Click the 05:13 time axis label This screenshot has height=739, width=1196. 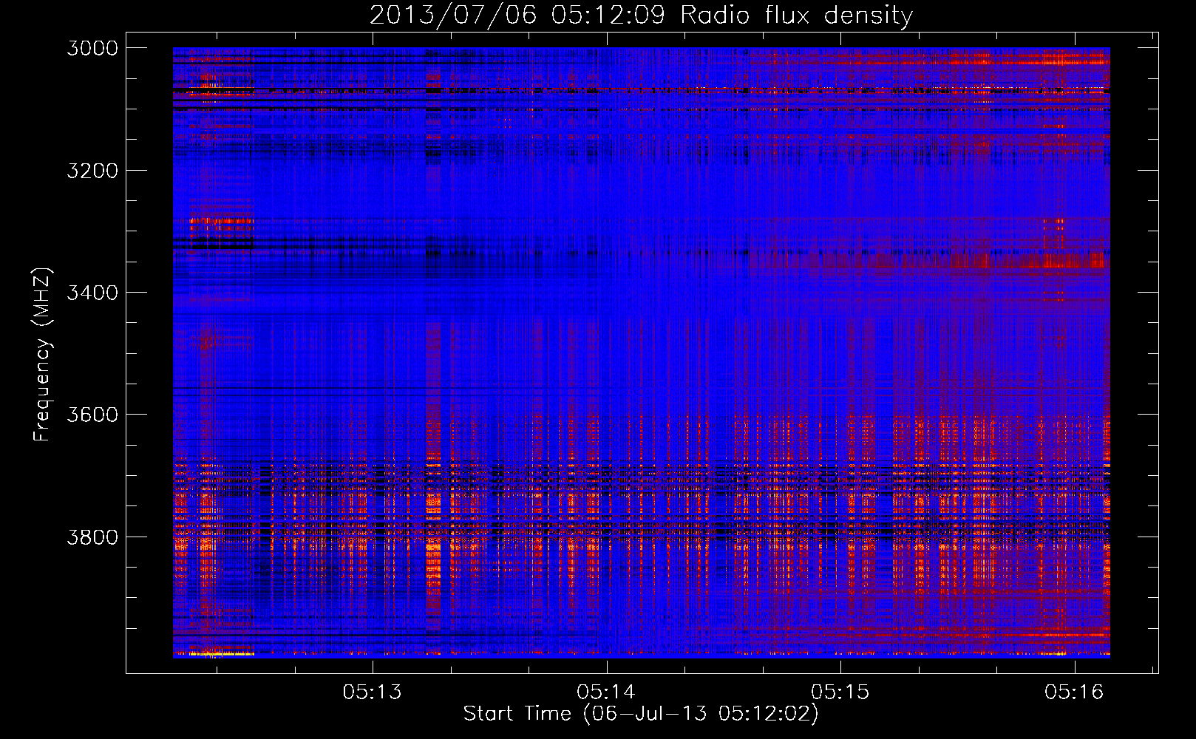373,692
